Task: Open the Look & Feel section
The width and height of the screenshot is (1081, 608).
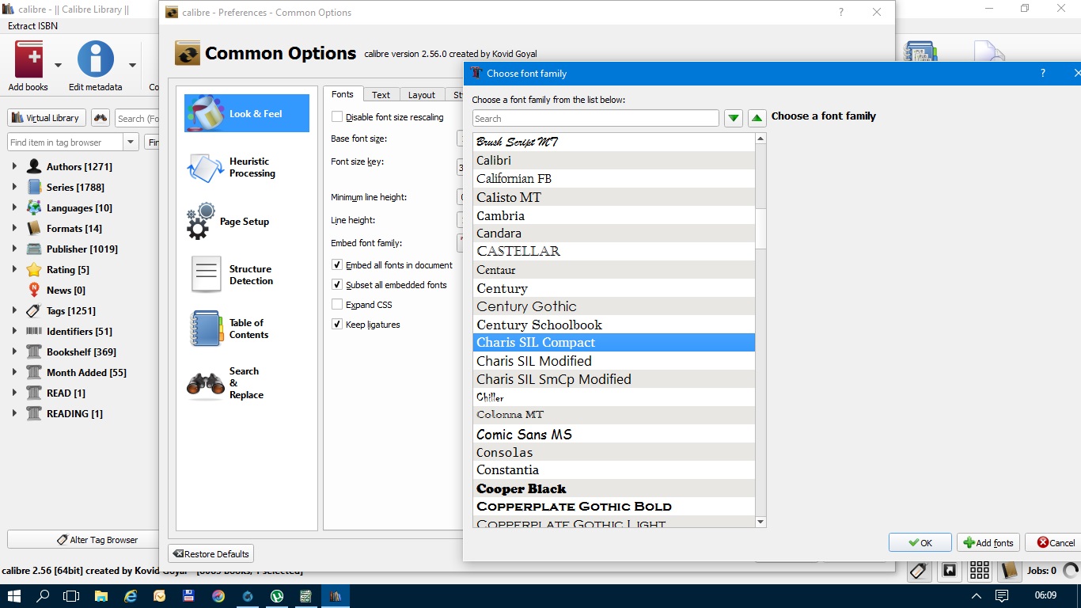Action: (x=247, y=113)
